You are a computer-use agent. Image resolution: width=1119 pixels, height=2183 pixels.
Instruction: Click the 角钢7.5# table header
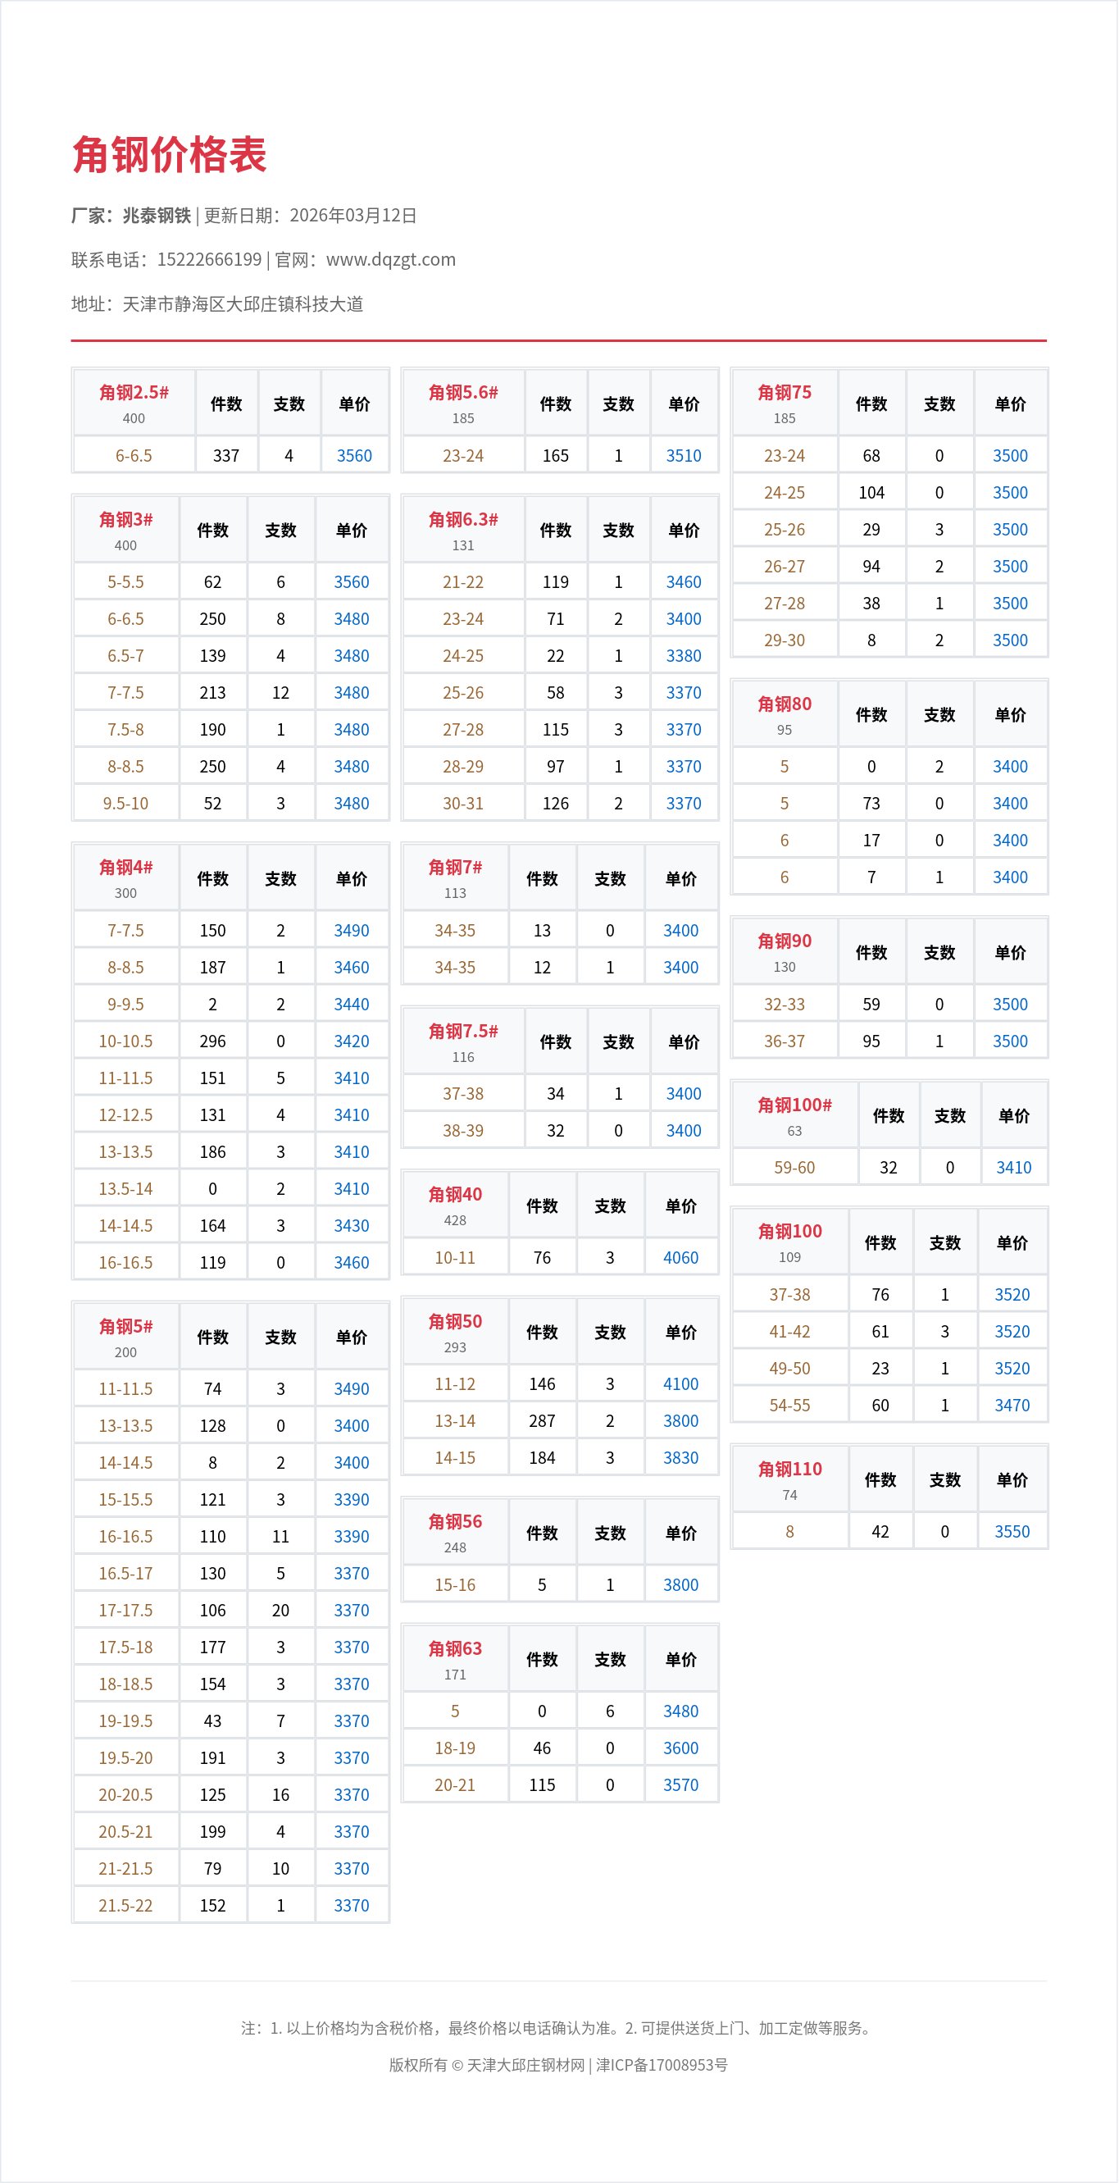pos(463,1042)
